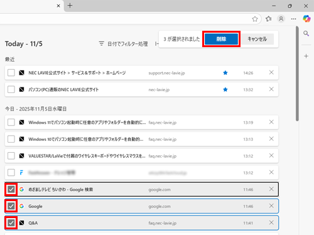Delete the Google 11:46 entry with X
This screenshot has height=235, width=314.
[x=271, y=206]
